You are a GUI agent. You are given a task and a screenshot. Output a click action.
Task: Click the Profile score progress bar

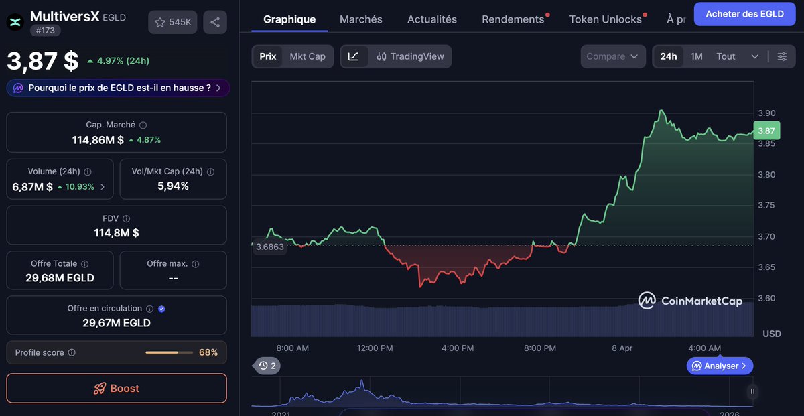coord(169,352)
